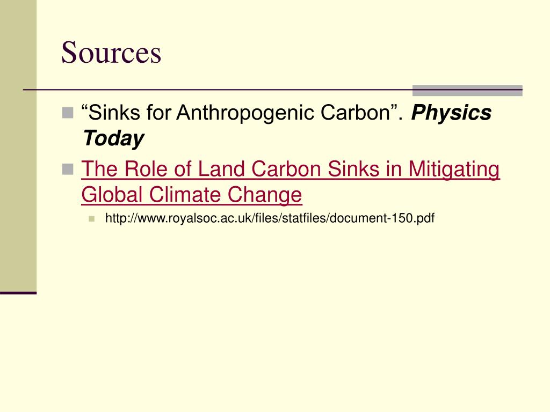Click the gray bullet beside Sinks citation
This screenshot has width=550, height=412.
(67, 113)
